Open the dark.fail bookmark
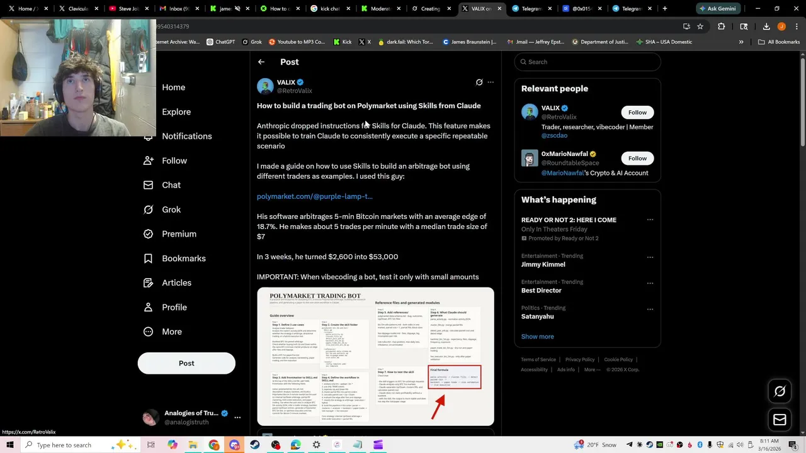 point(406,42)
